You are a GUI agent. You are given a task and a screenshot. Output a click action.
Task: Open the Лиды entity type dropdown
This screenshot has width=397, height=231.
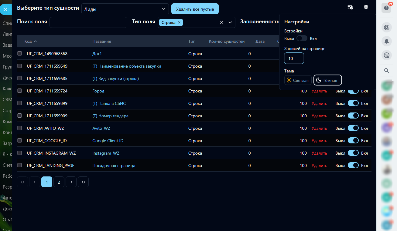[125, 9]
